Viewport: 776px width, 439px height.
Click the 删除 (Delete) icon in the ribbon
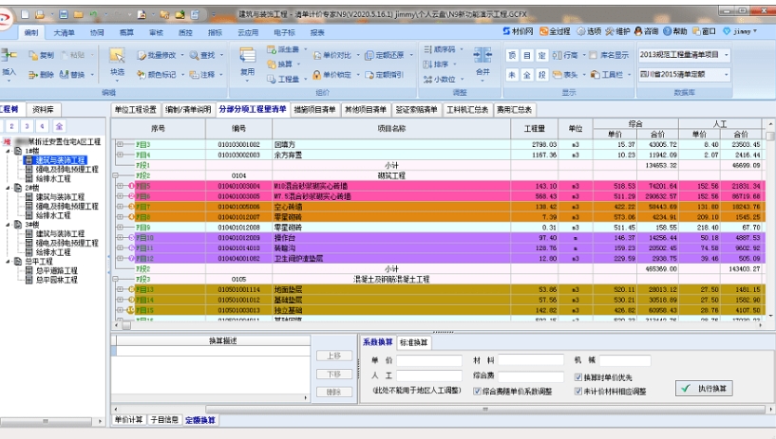pos(33,75)
